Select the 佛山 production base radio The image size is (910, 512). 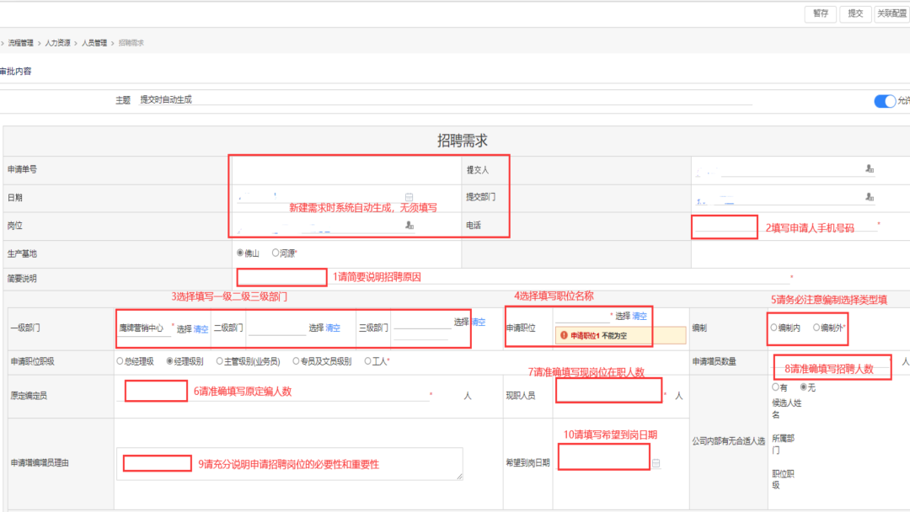pyautogui.click(x=240, y=253)
